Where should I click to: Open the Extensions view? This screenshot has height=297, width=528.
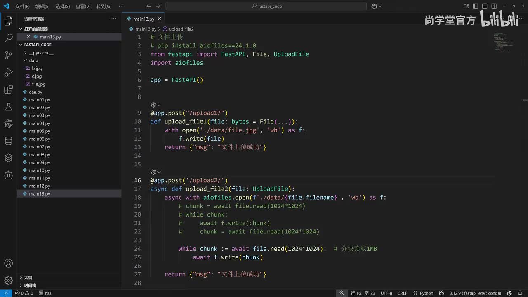[8, 90]
